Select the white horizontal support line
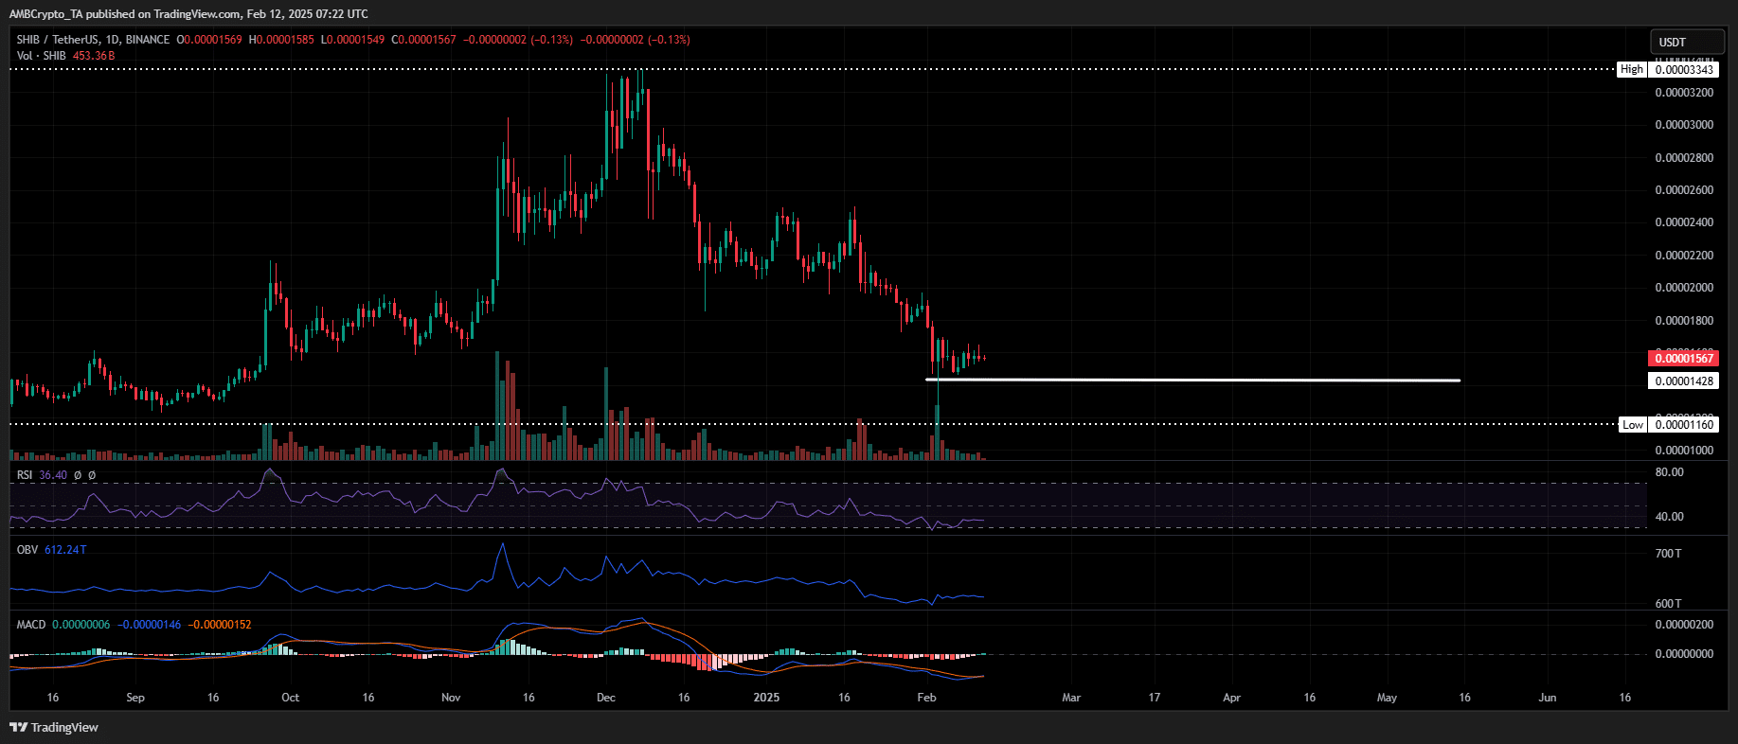 pos(1193,380)
